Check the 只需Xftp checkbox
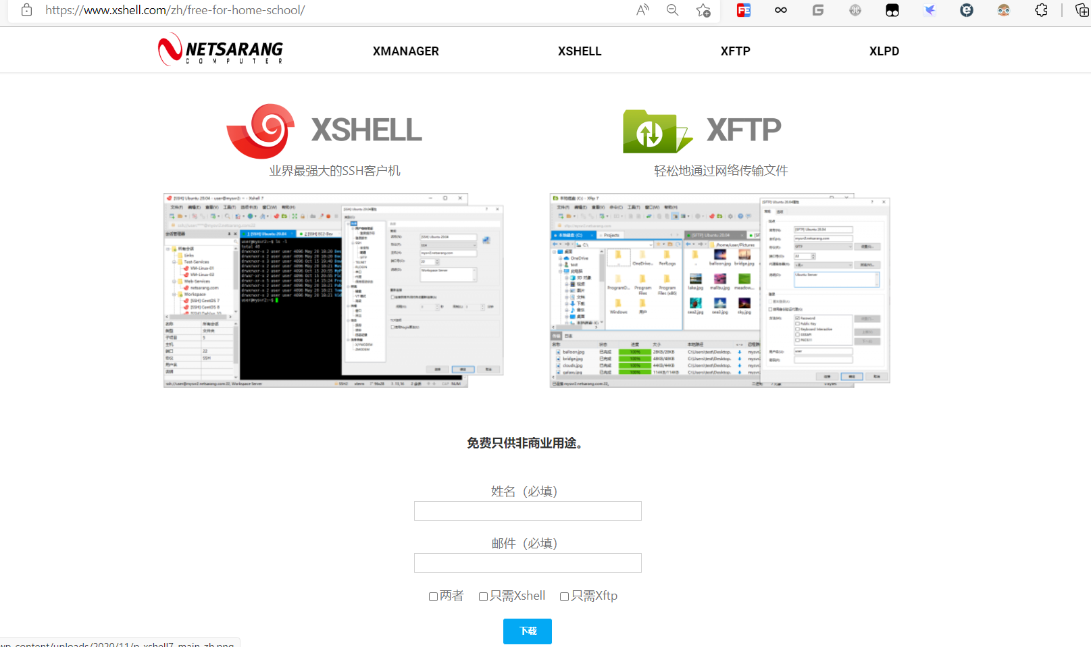1091x647 pixels. pos(564,596)
